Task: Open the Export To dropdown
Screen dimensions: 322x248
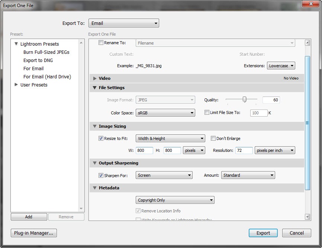Action: 123,23
